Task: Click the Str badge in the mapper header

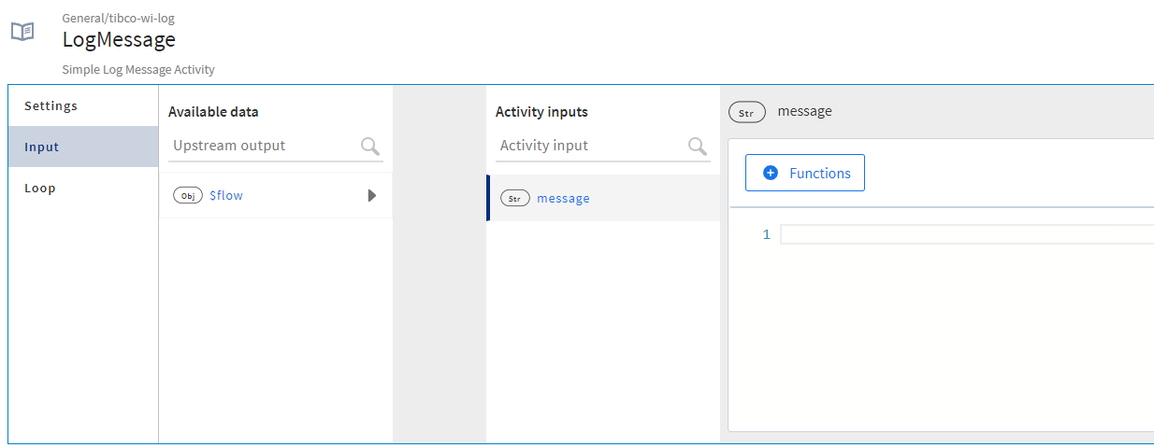Action: (x=746, y=112)
